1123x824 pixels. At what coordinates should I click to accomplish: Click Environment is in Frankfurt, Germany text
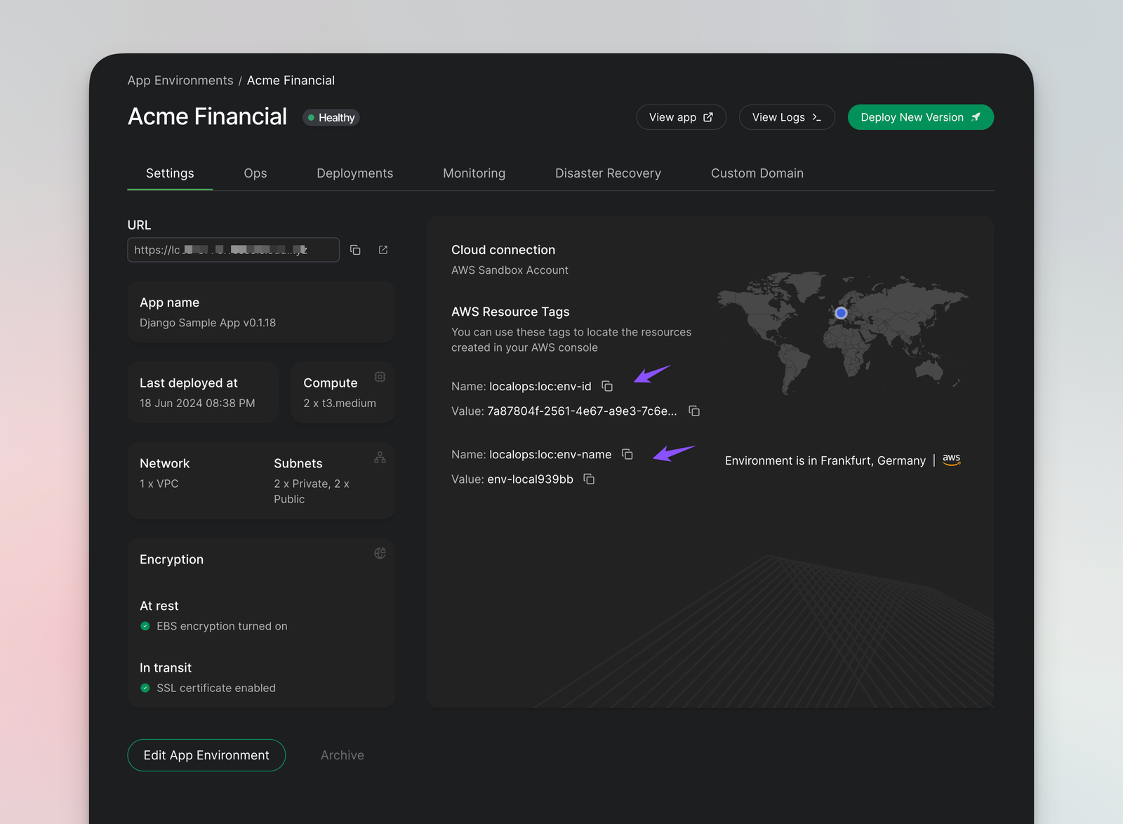click(x=825, y=461)
